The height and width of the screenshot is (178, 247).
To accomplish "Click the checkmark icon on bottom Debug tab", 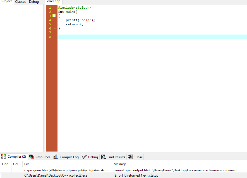I will [x=84, y=157].
